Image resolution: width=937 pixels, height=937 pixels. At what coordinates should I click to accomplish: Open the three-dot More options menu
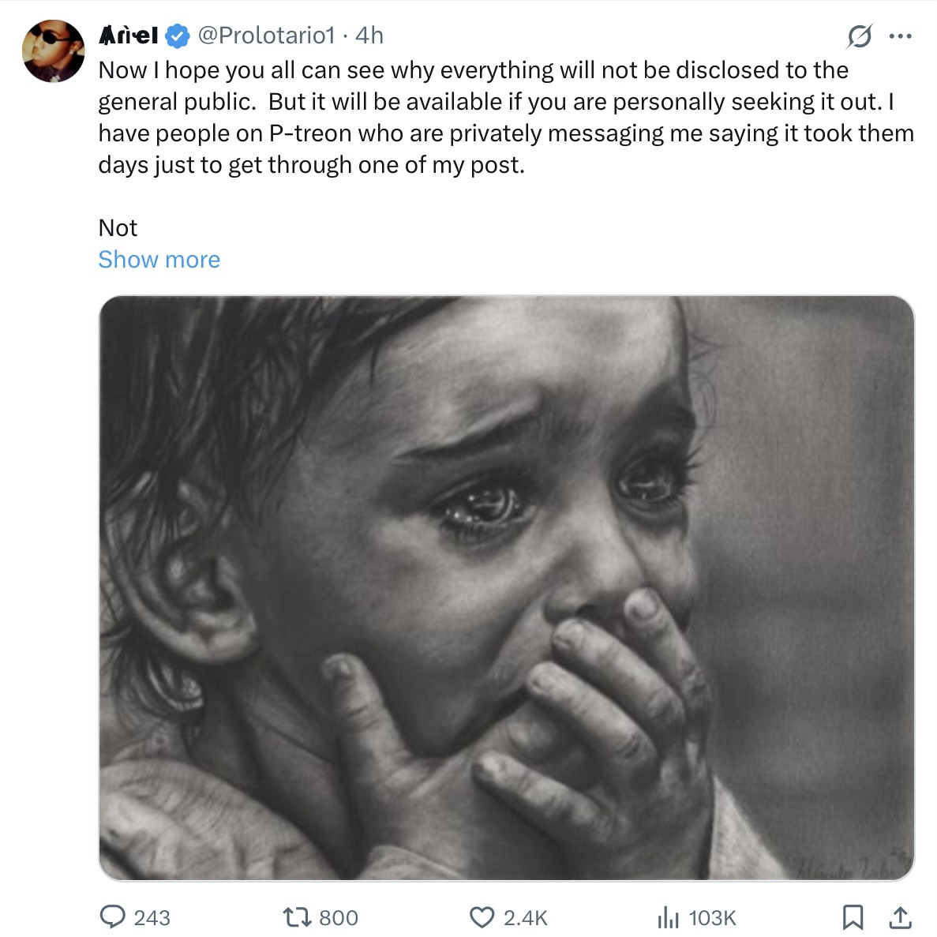(x=900, y=36)
